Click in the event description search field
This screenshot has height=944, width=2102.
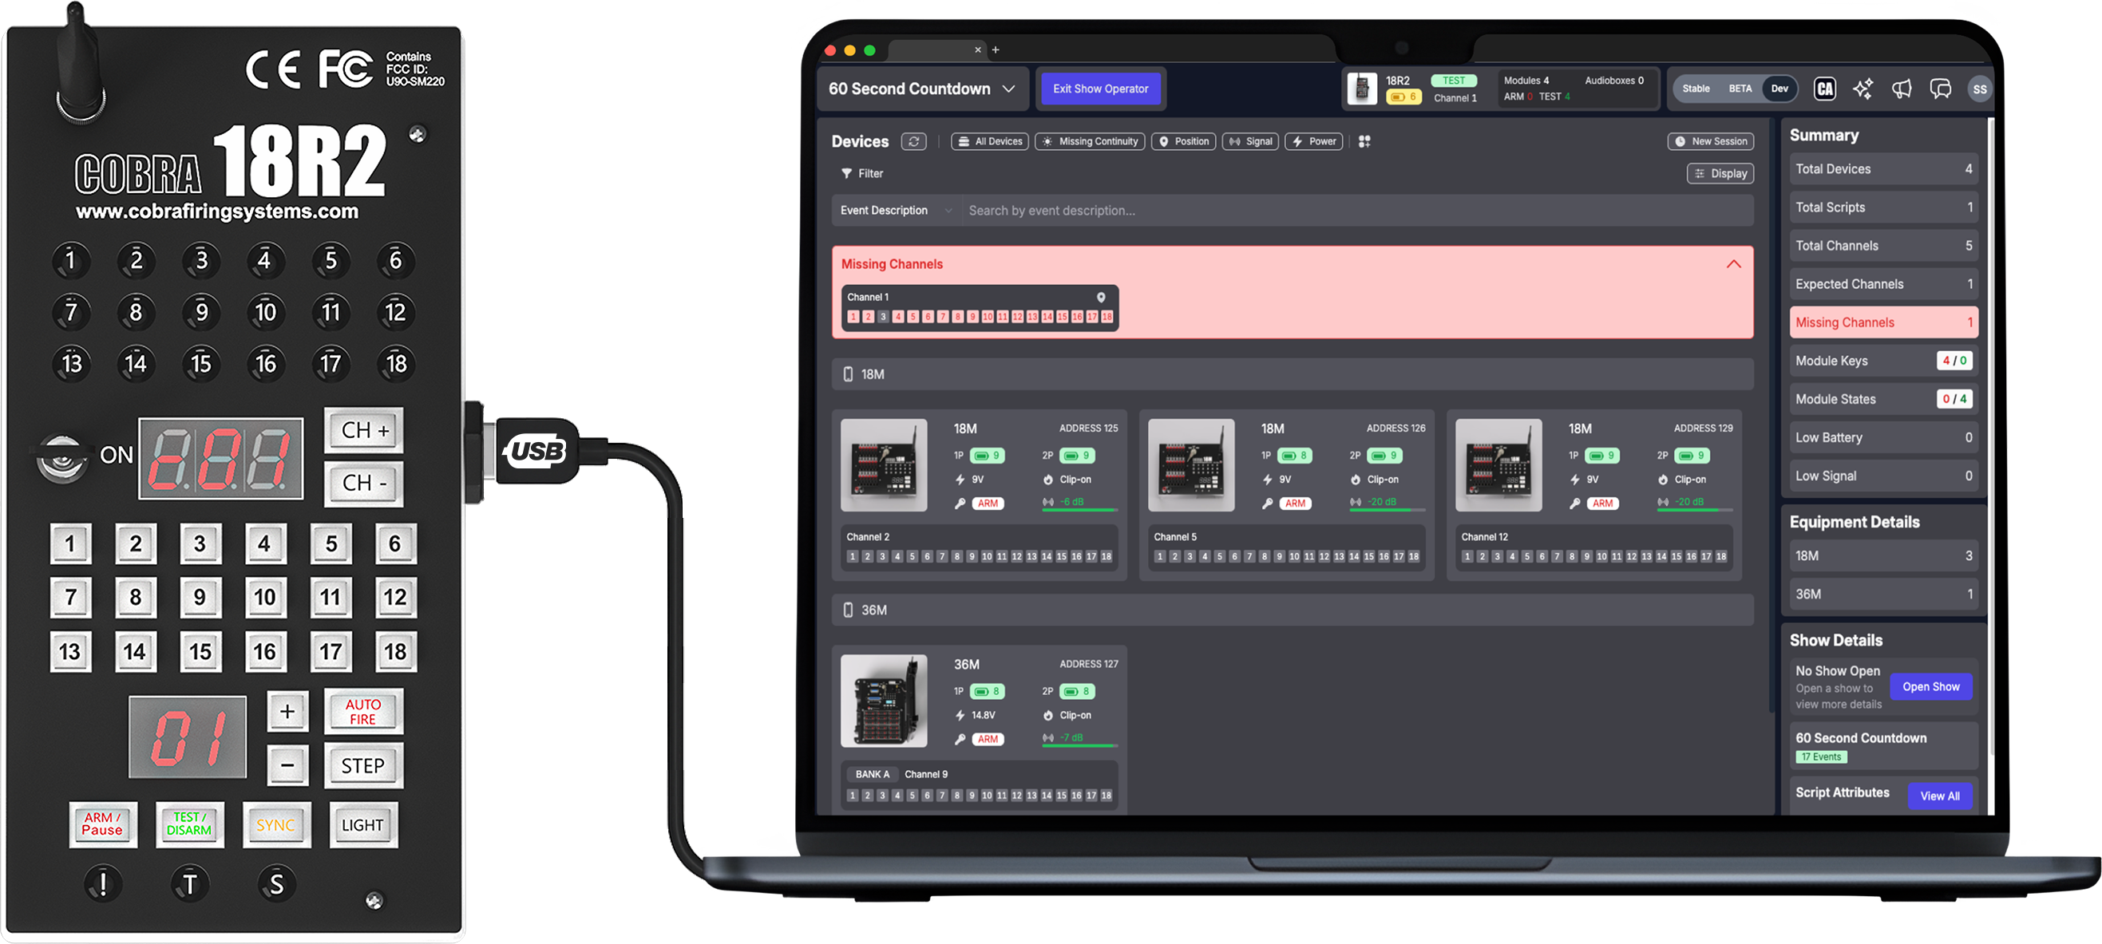point(1356,211)
